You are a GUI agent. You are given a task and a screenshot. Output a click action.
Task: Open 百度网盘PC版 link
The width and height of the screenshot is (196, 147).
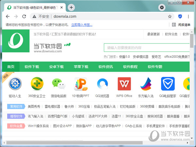(57, 116)
